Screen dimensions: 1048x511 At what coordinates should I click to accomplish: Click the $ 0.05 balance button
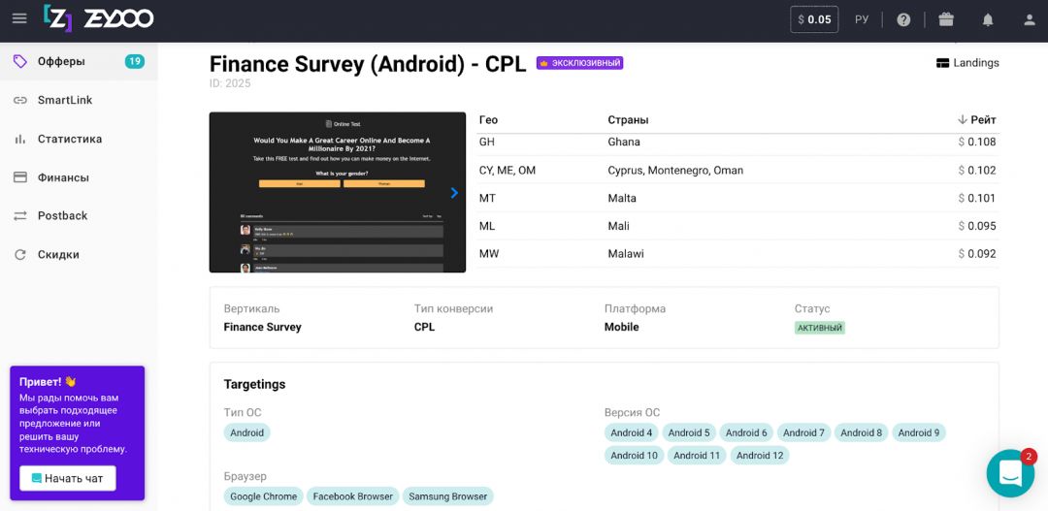814,19
